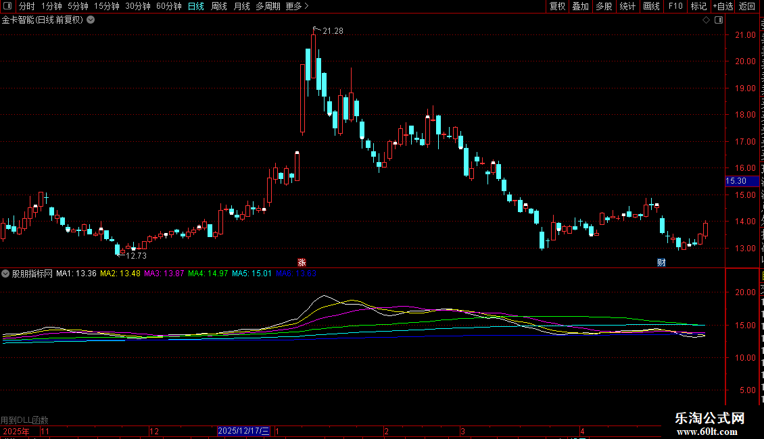
Task: Switch to 日线 daily chart
Action: point(196,6)
